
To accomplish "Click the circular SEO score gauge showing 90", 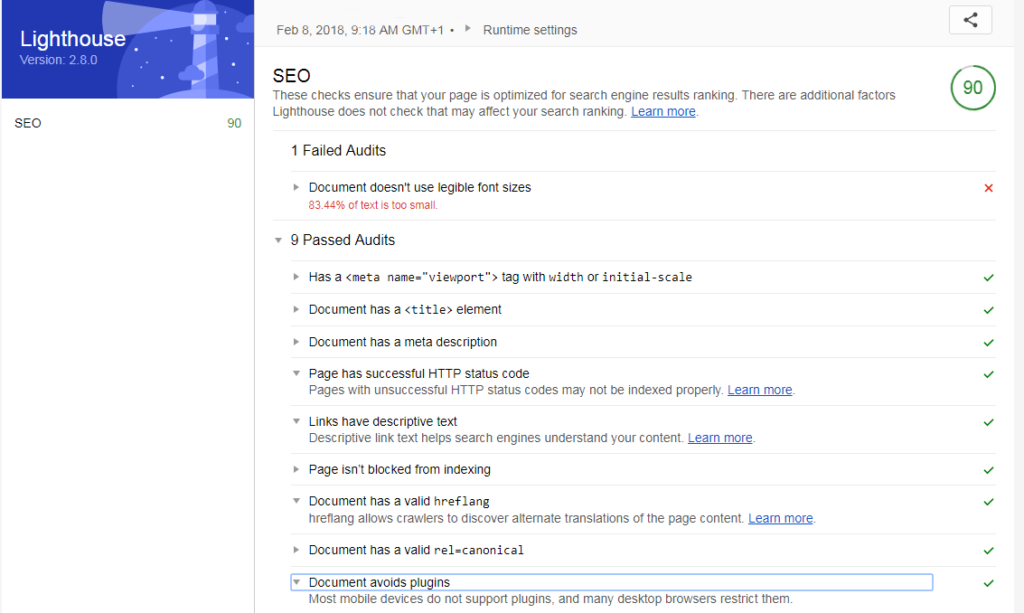I will (973, 88).
